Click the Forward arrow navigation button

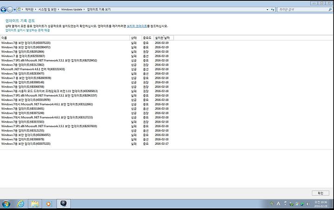click(10, 9)
